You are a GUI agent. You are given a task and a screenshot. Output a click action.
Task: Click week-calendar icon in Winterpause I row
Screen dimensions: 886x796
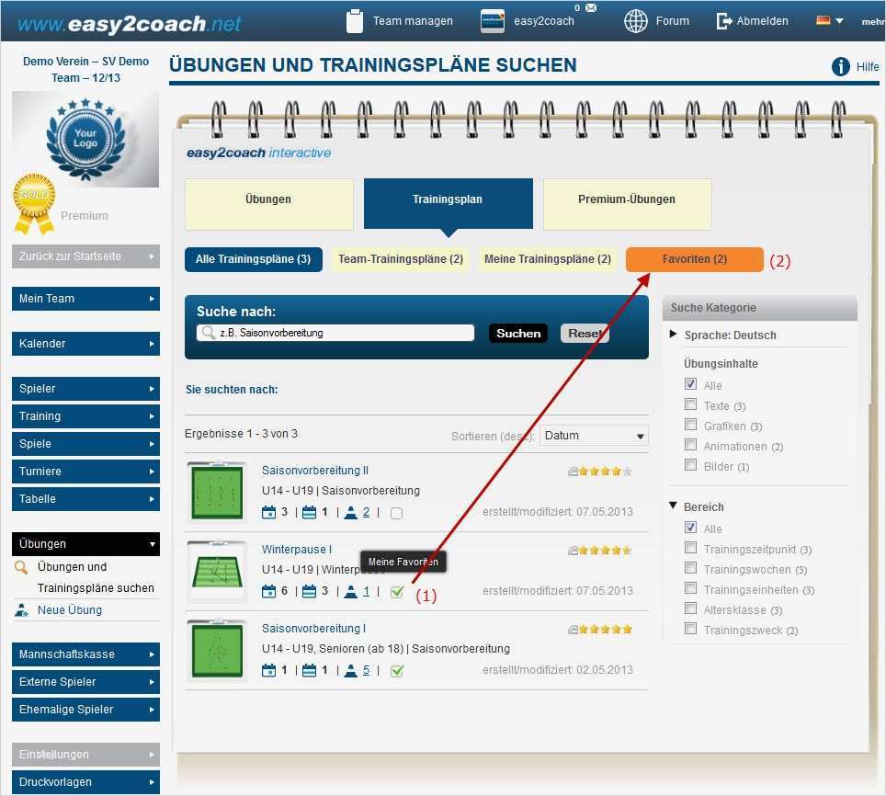click(309, 592)
